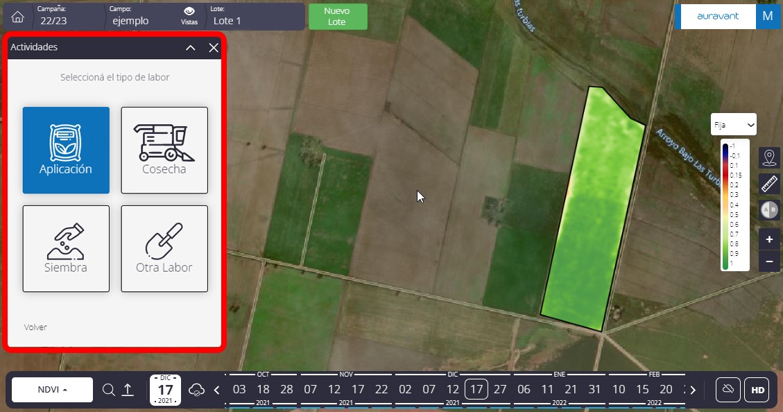
Task: Click the Volver link
Action: [35, 327]
